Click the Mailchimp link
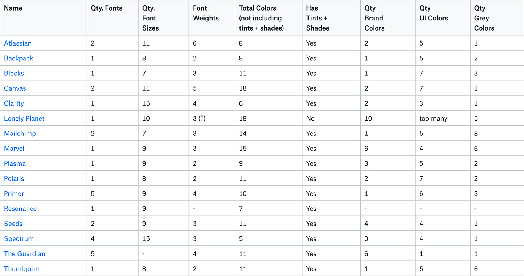The image size is (524, 276). 20,133
